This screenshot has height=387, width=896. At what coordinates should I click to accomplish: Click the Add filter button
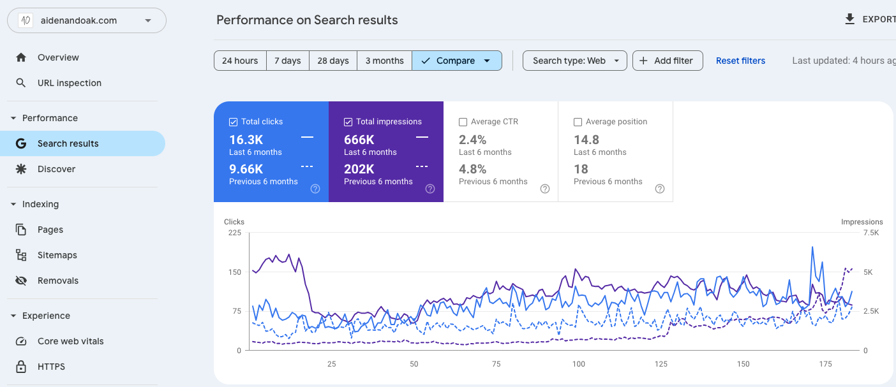point(667,61)
